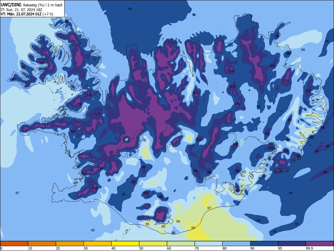Viewport: 334px width, 251px height.
Task: Click the 95-99.9 dark indigo legend swatch
Action: coord(292,244)
